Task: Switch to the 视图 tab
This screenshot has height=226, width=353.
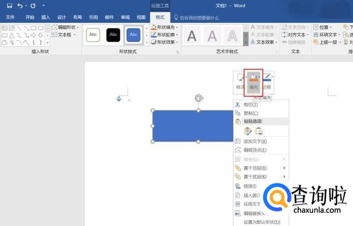Action: point(141,18)
